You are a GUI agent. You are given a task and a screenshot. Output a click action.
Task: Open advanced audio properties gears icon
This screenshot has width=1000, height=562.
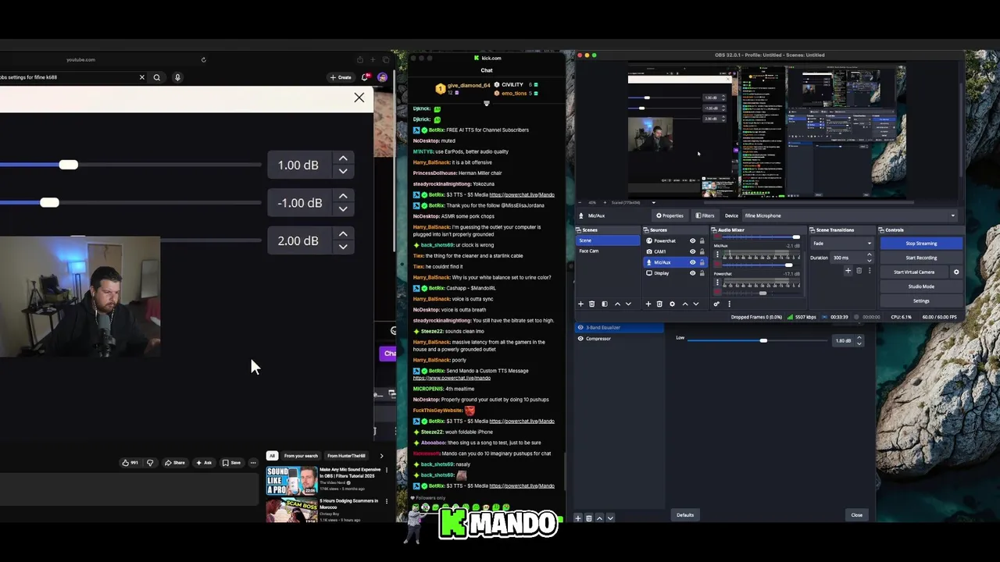tap(716, 304)
